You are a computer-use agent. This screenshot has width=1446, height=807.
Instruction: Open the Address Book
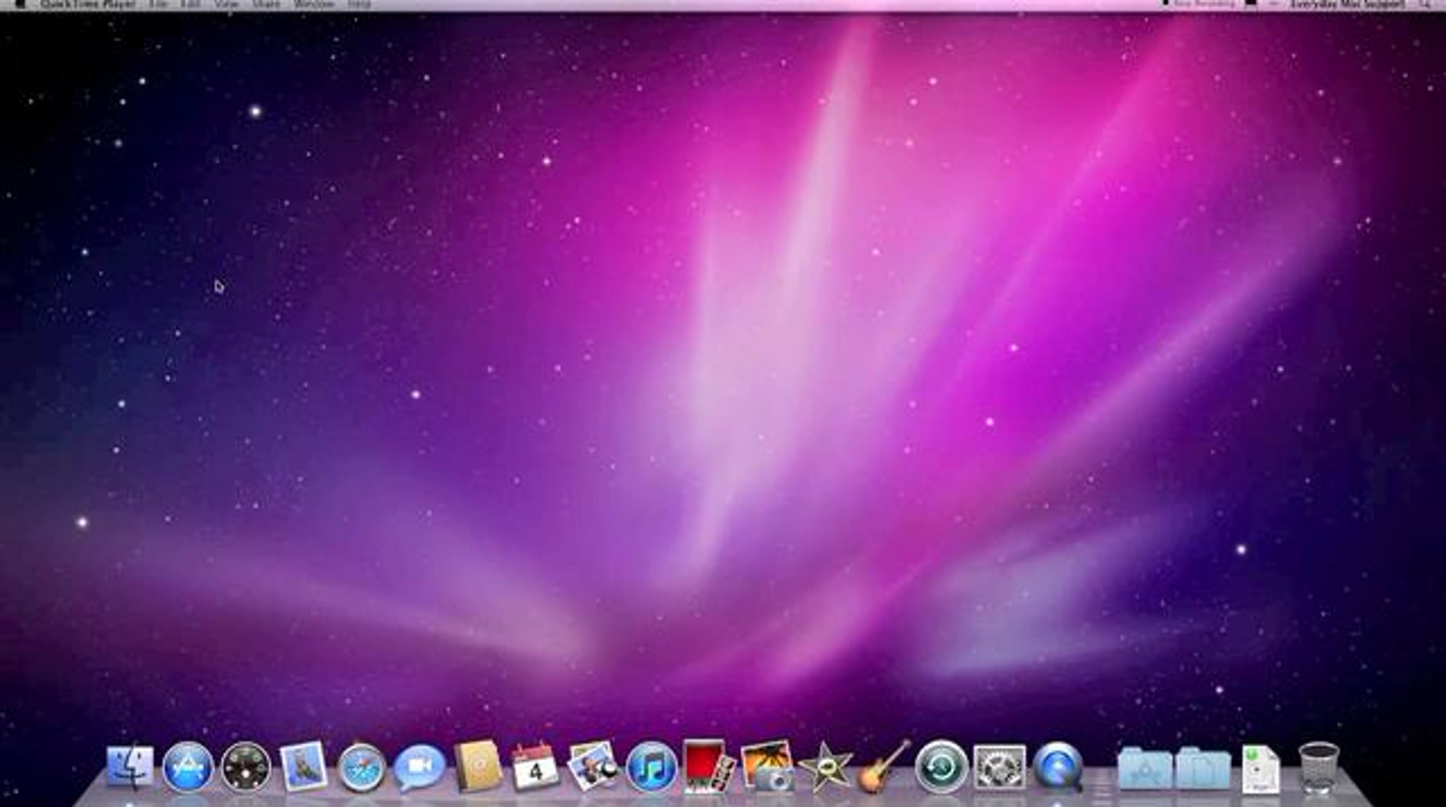[x=478, y=766]
